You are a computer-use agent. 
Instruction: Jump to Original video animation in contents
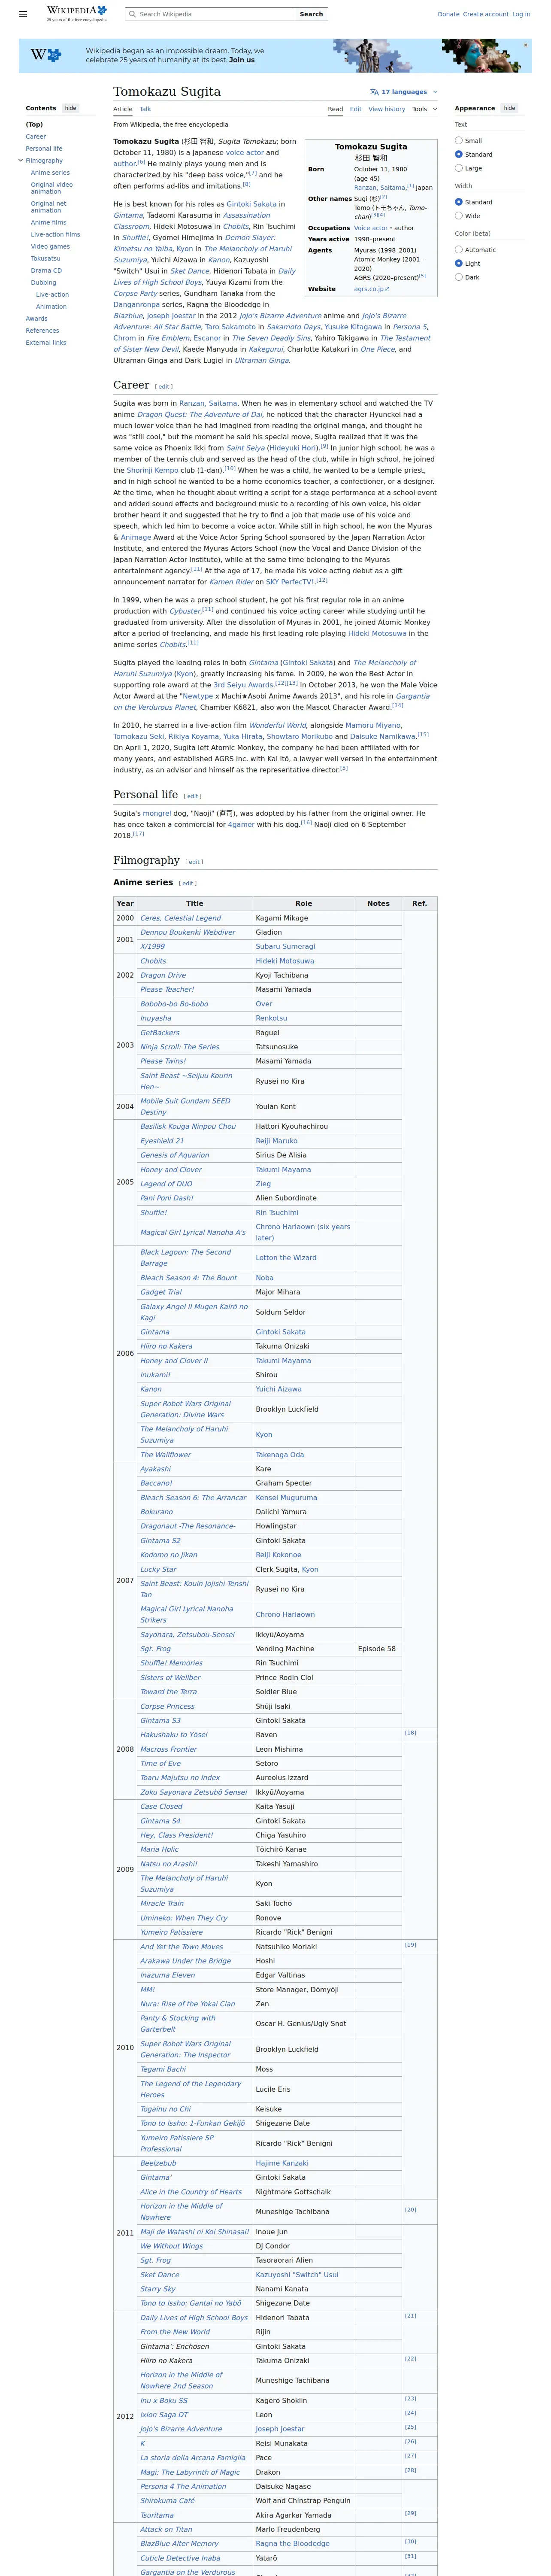coord(52,187)
